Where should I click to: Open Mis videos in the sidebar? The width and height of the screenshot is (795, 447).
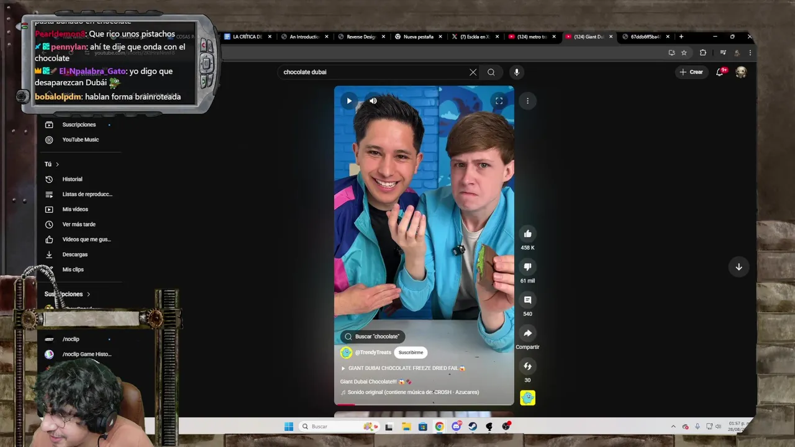click(x=75, y=209)
